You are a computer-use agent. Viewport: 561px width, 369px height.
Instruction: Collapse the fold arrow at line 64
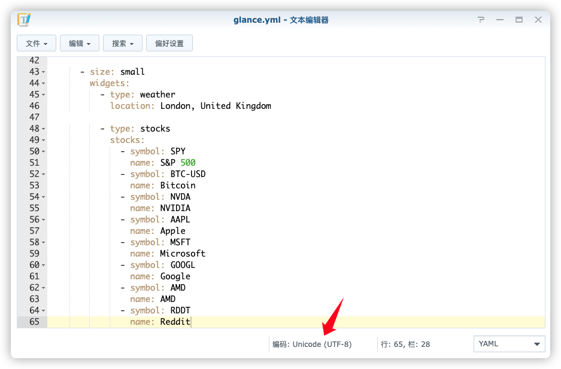pyautogui.click(x=43, y=311)
